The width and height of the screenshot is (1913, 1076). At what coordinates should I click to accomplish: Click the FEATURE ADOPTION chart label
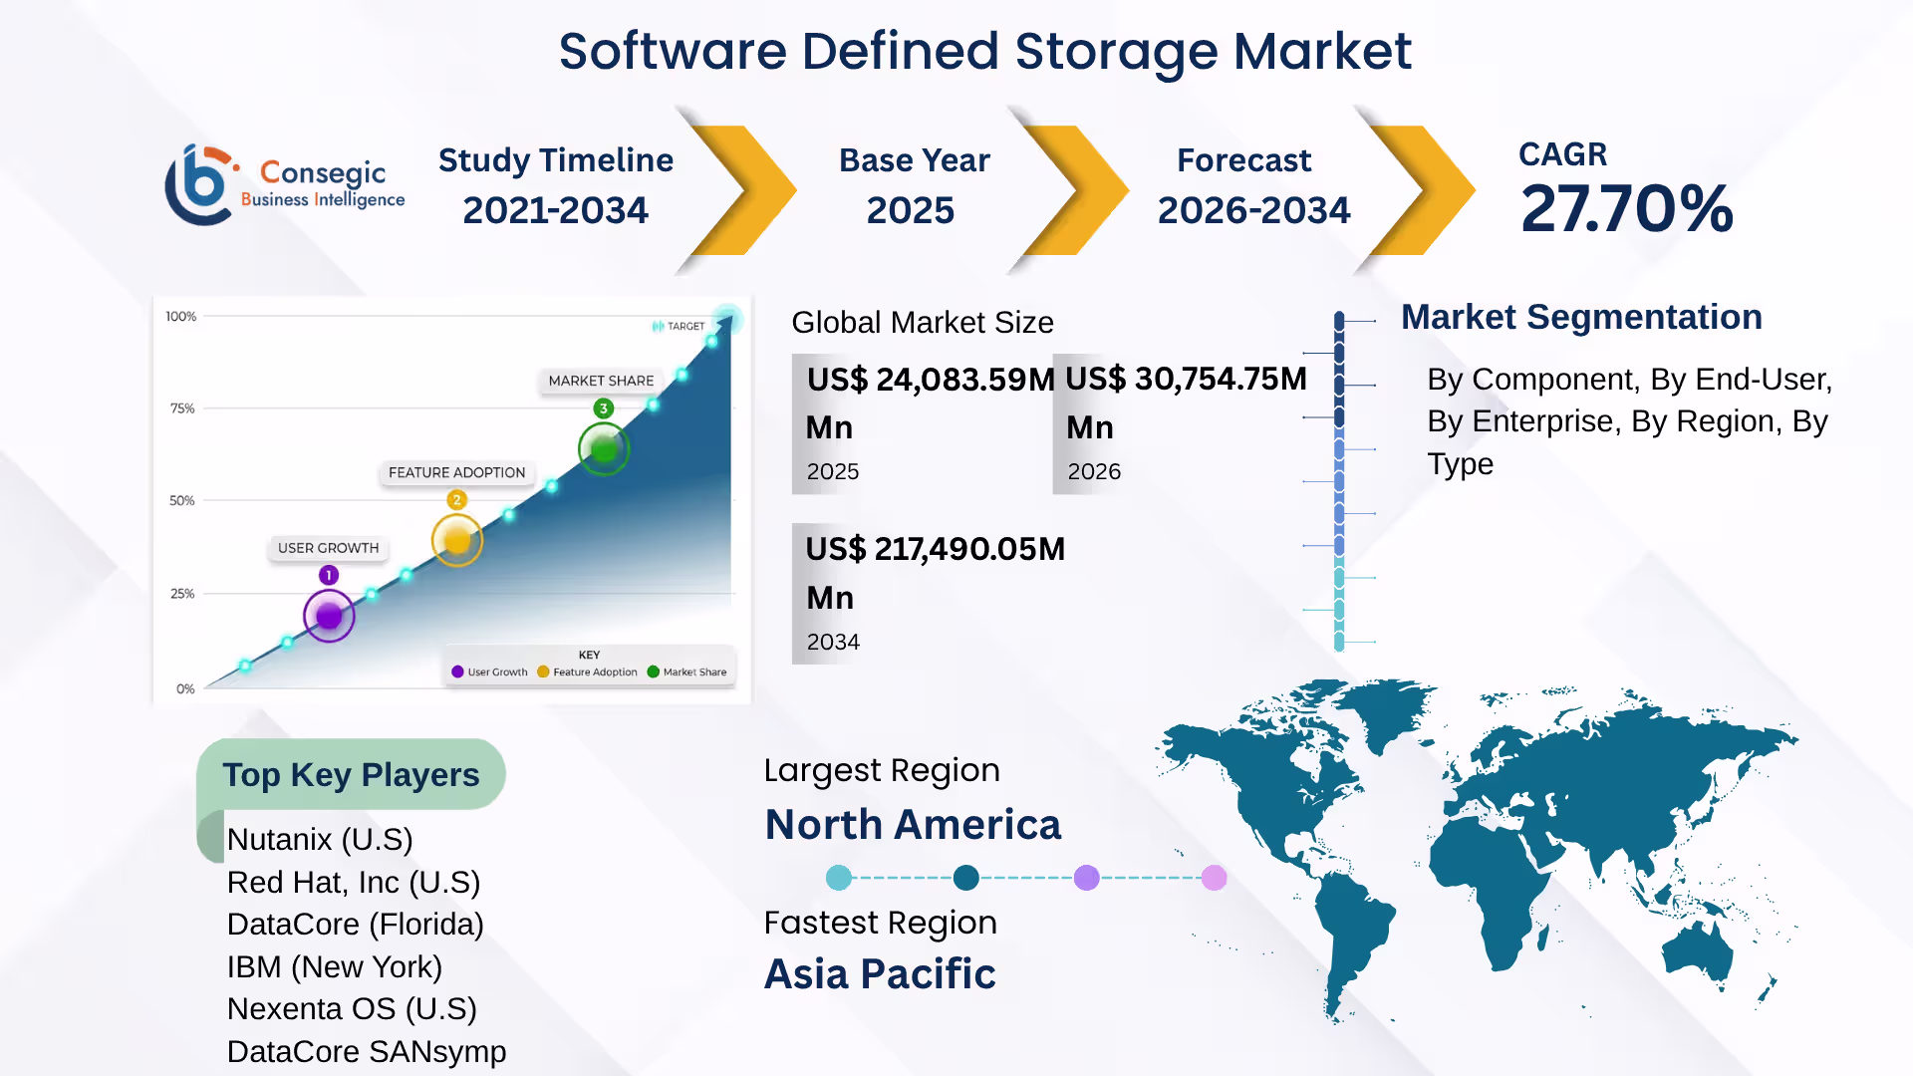point(456,472)
